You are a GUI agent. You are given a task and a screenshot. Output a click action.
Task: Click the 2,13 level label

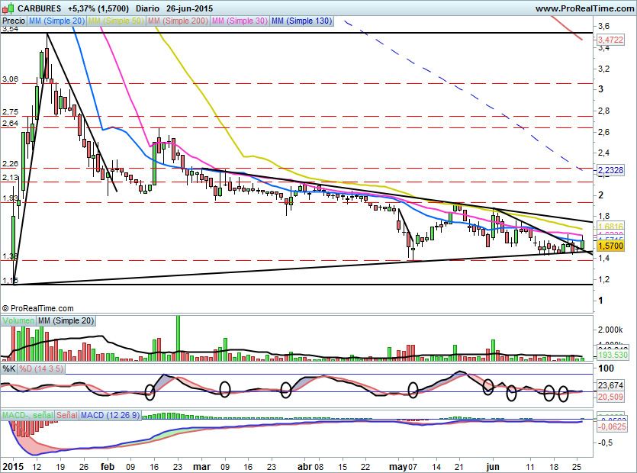click(10, 177)
